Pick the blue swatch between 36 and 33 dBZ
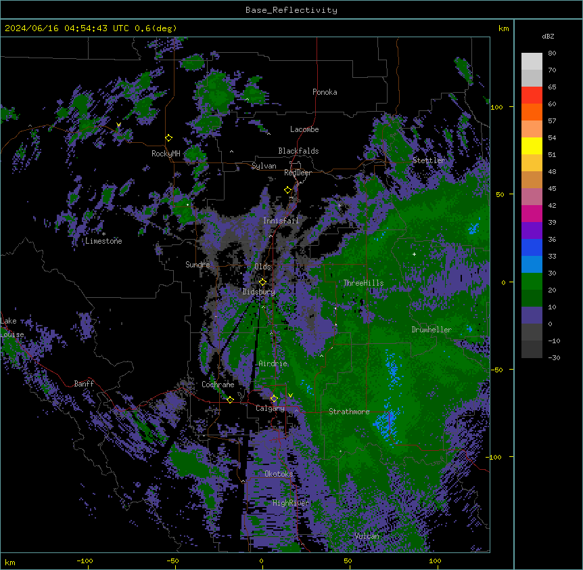583x570 pixels. (x=532, y=247)
